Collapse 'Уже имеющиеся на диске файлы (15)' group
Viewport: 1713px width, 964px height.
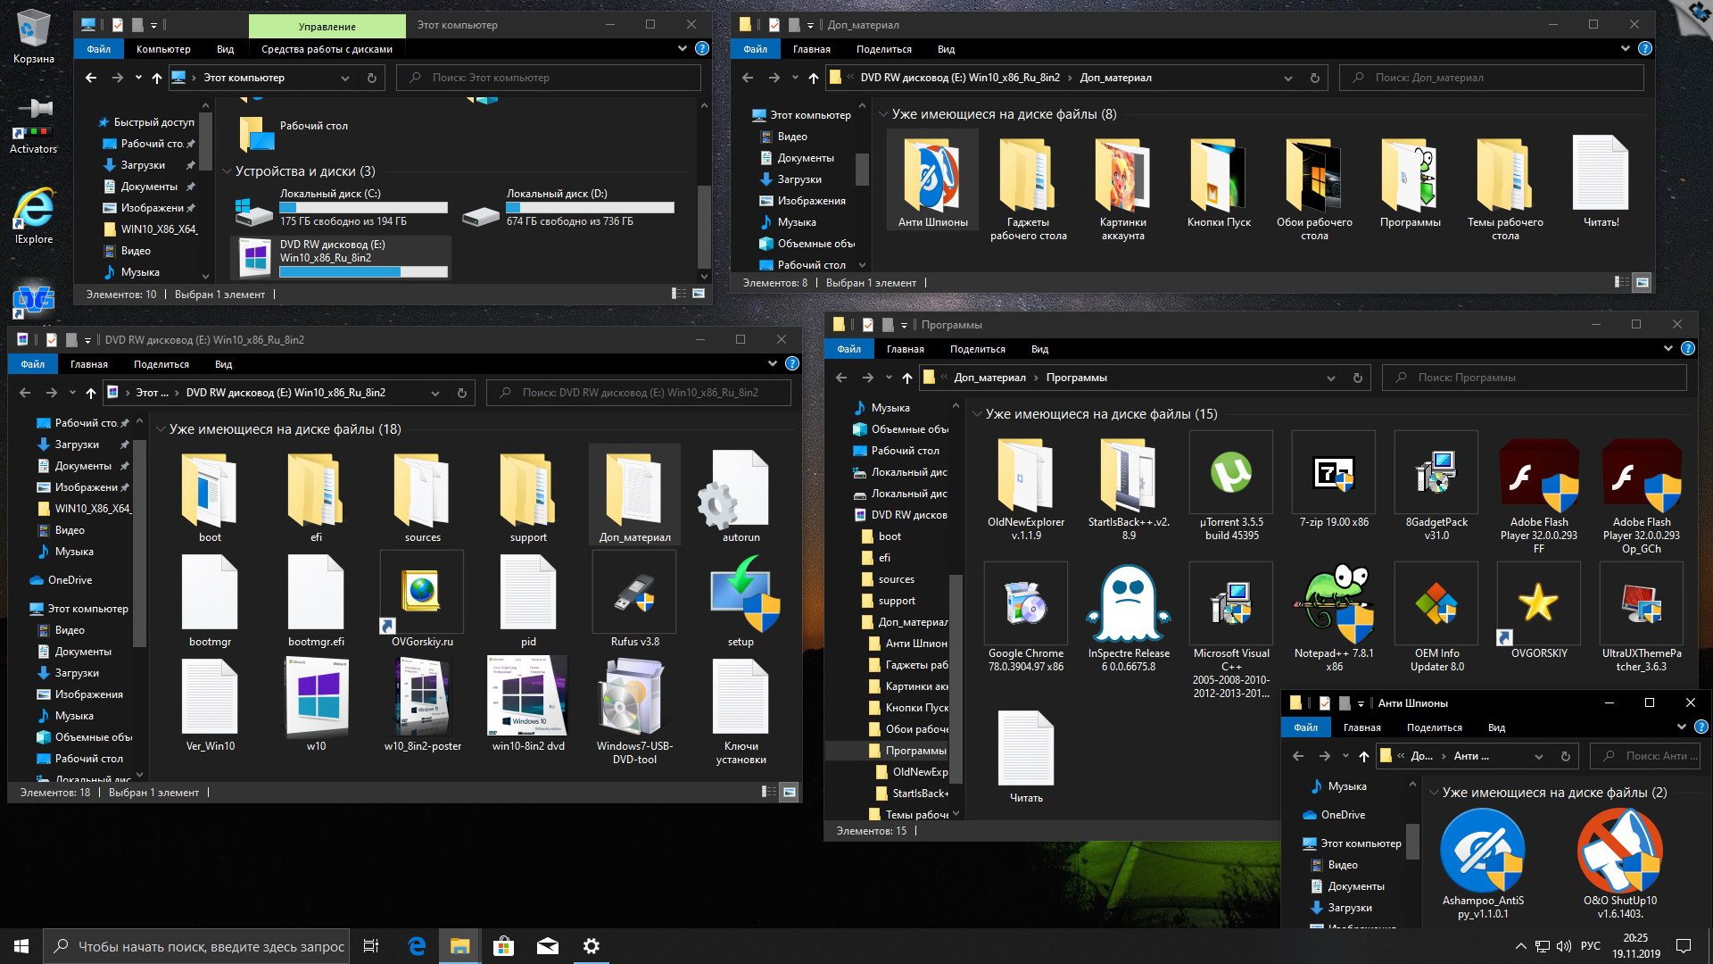point(977,414)
